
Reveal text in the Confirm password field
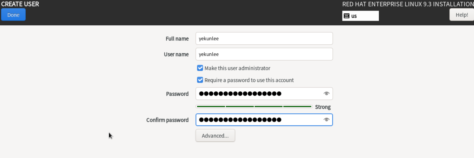pos(326,120)
